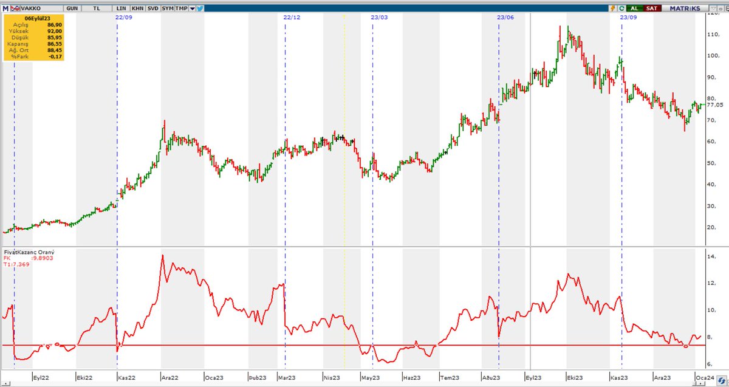
Task: Click the red chart icon beside VAKKO
Action: pos(16,9)
